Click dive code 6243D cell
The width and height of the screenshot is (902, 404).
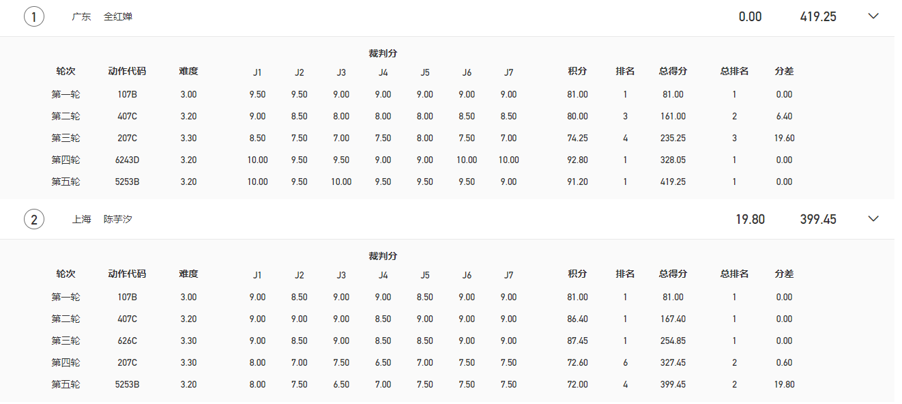(x=128, y=160)
